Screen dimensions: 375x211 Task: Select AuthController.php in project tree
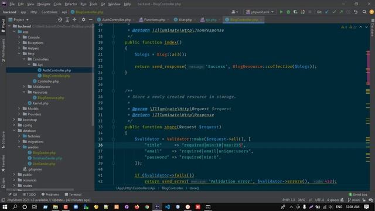(x=57, y=70)
